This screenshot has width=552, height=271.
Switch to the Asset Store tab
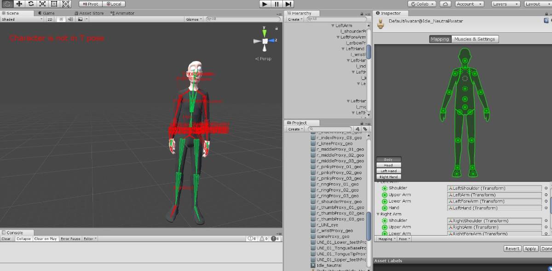(x=89, y=13)
